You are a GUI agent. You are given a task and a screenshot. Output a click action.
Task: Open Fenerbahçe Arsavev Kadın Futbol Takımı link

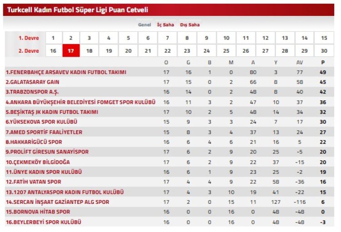point(66,72)
